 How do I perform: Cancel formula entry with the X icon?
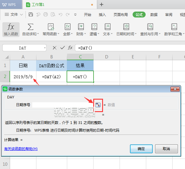point(55,48)
